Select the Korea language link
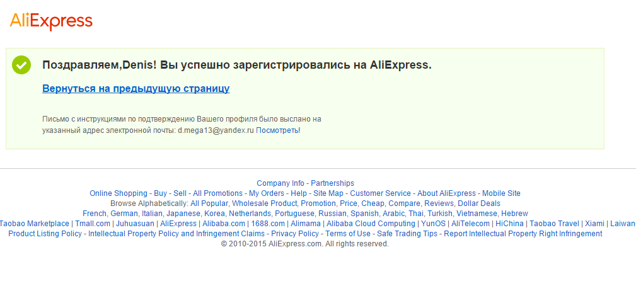636x281 pixels. tap(214, 214)
